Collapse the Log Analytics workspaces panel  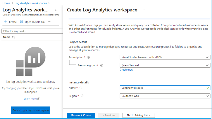(x=56, y=10)
